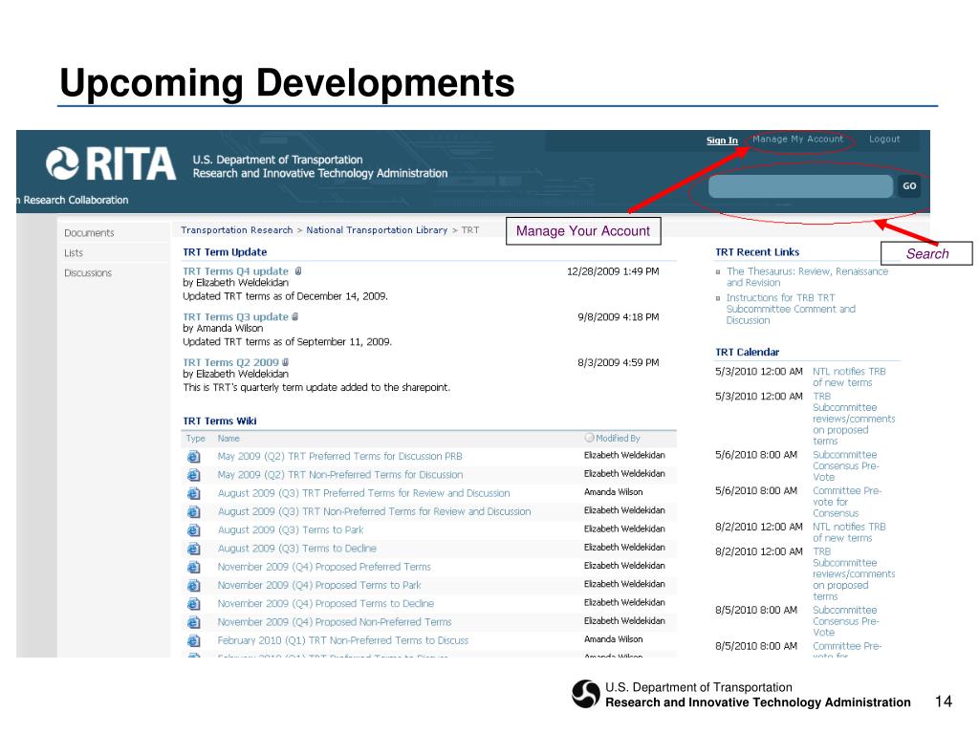Image resolution: width=979 pixels, height=734 pixels.
Task: Sort wiki list by Modified By column
Action: point(618,438)
